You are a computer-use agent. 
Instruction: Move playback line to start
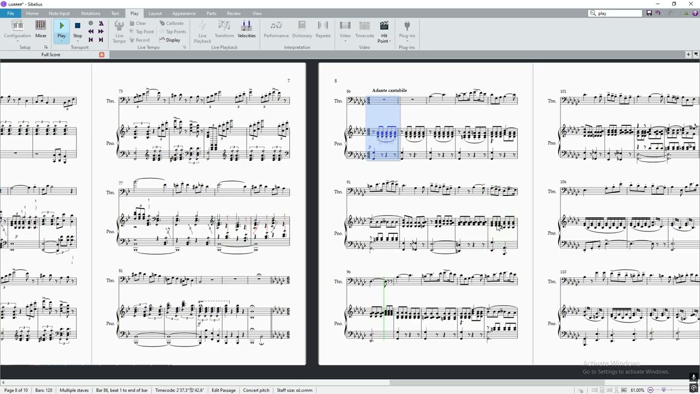click(91, 40)
